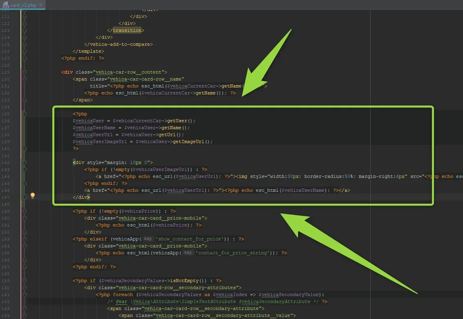Click isNotEmpty() call on line 159
The height and width of the screenshot is (319, 463).
(x=188, y=281)
